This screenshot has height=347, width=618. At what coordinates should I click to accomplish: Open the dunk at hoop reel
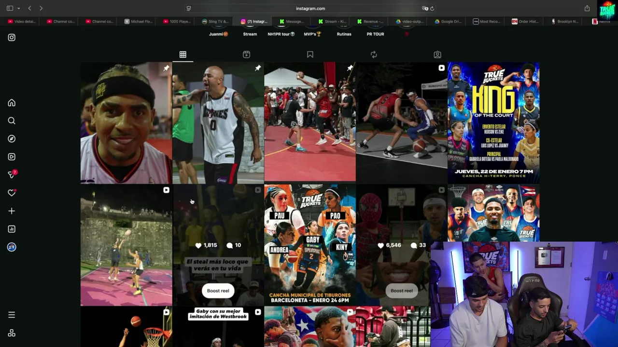tap(126, 327)
